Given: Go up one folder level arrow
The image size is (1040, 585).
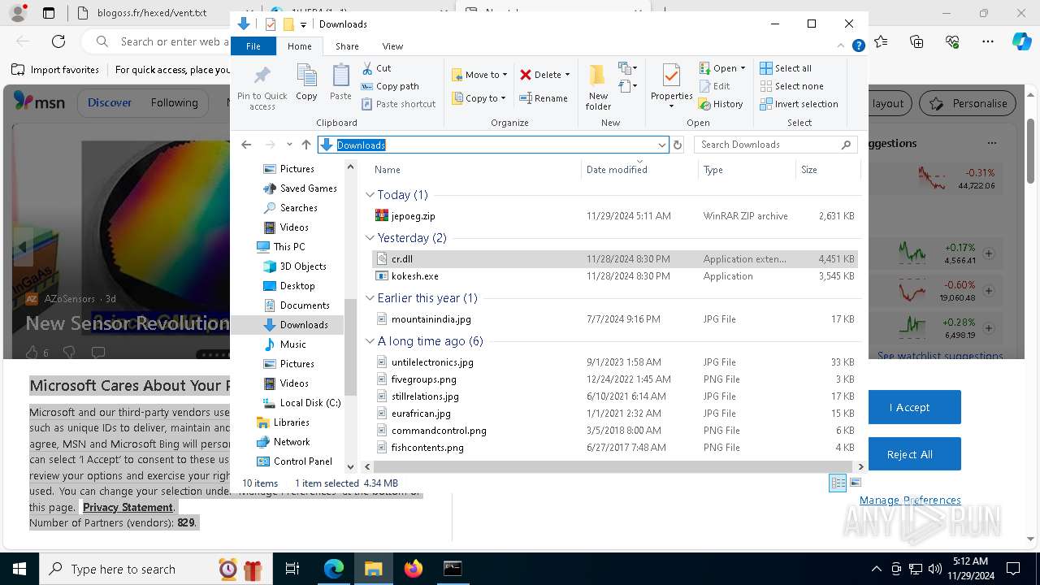Looking at the screenshot, I should coord(306,145).
